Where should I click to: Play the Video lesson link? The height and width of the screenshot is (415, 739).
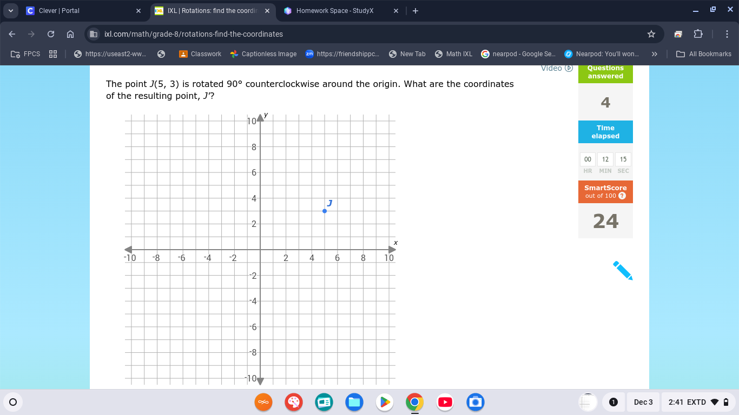click(557, 68)
